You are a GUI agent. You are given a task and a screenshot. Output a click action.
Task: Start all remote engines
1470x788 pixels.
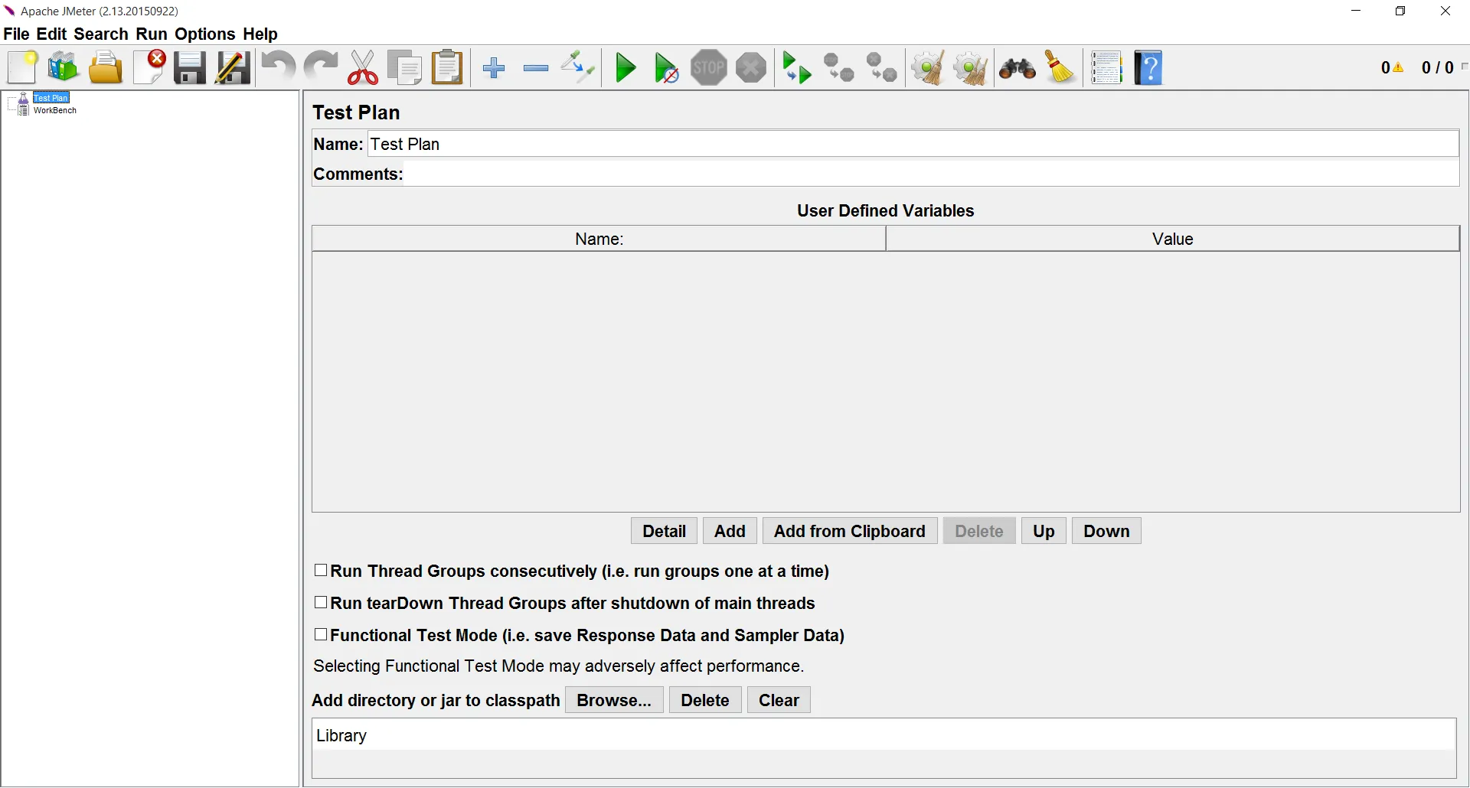(796, 68)
